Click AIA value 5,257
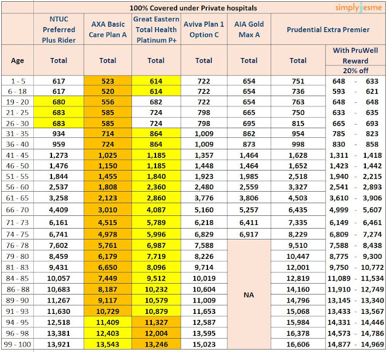This screenshot has height=352, width=387. [249, 210]
